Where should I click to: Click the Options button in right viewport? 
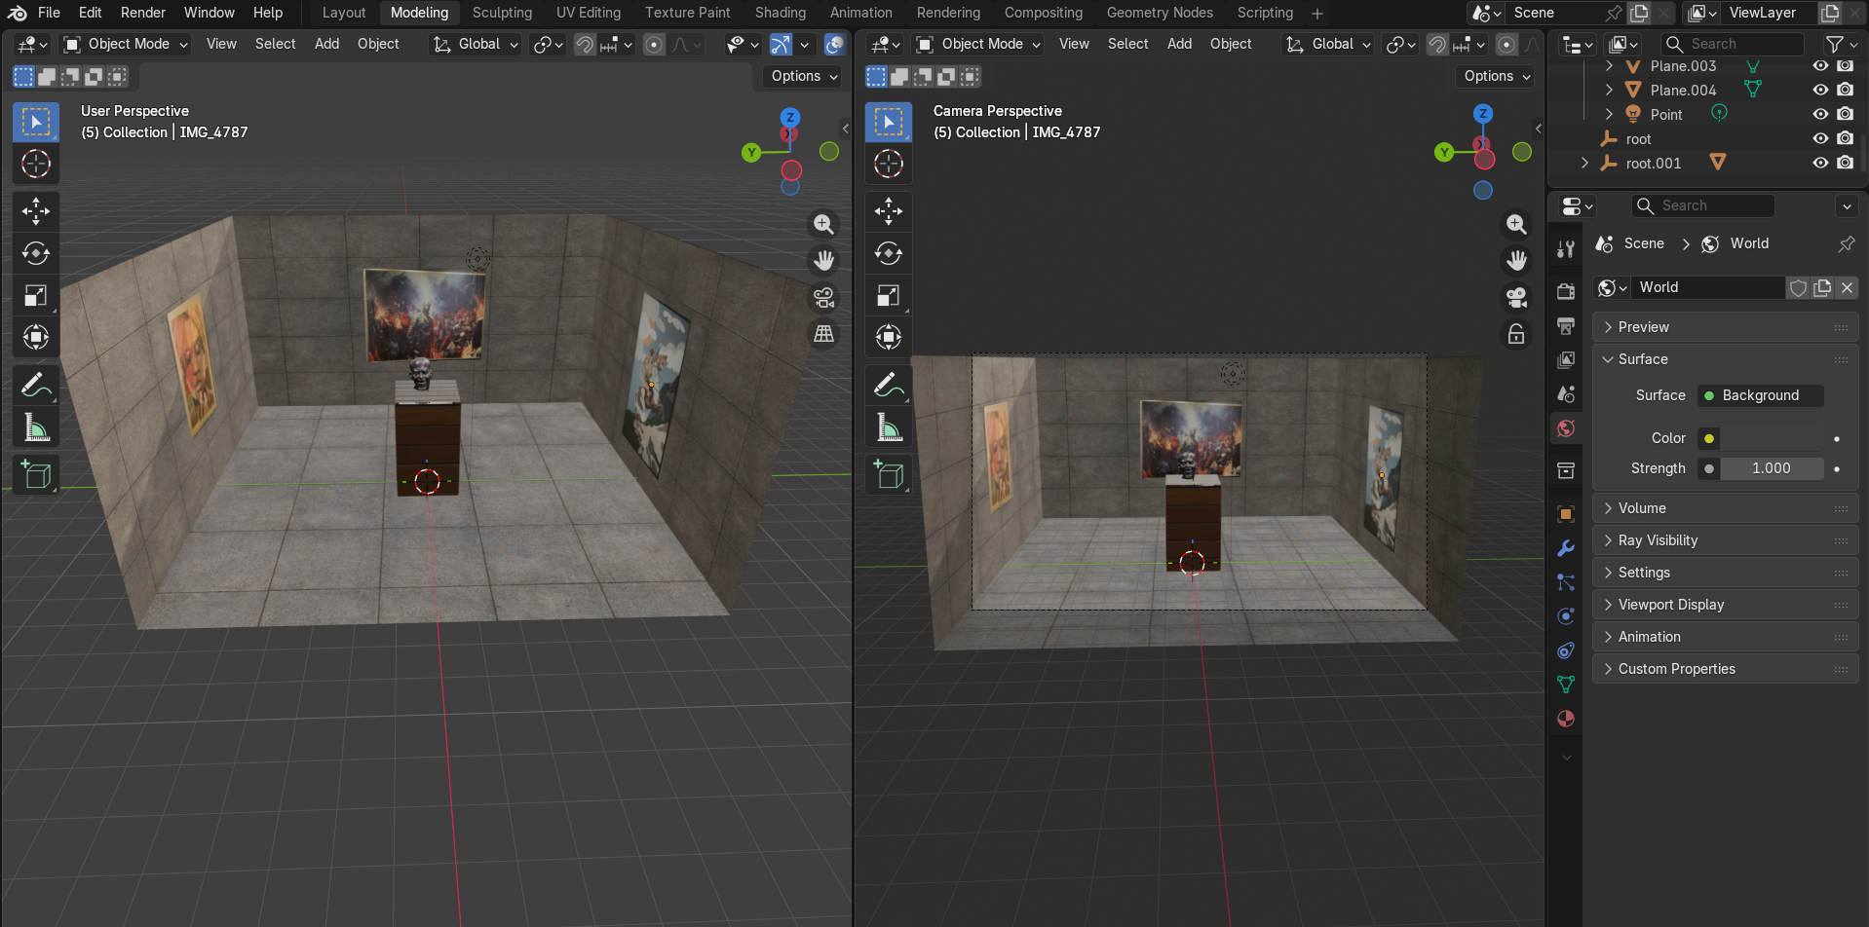(x=1497, y=76)
